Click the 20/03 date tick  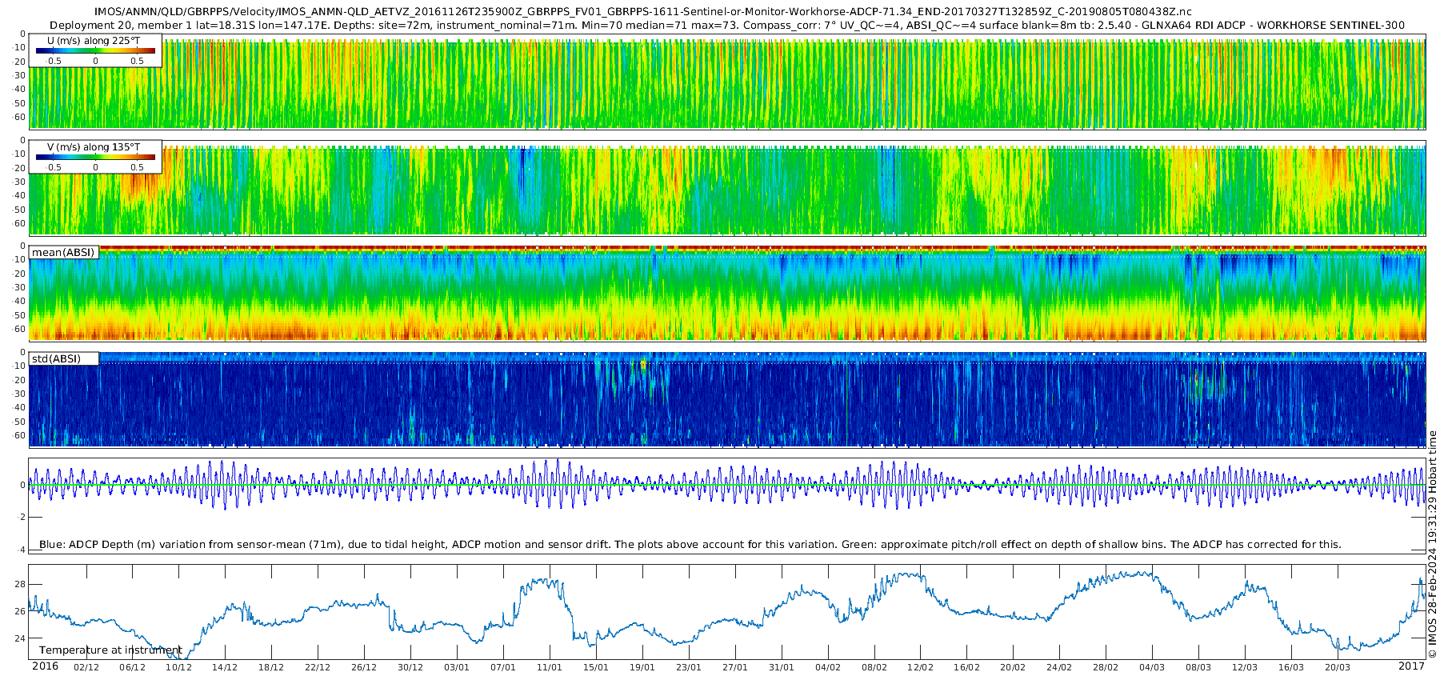click(1337, 668)
